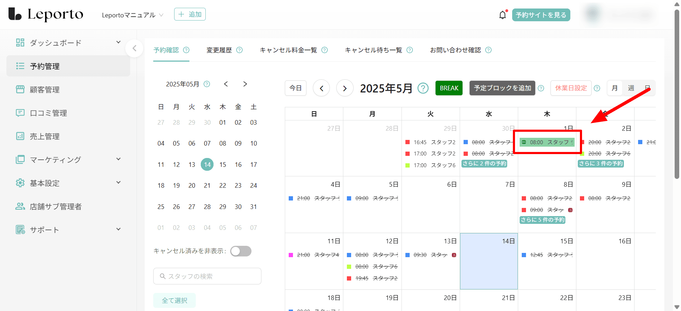This screenshot has width=681, height=311.
Task: Open help icon next to 変更履歴
Action: tap(239, 50)
